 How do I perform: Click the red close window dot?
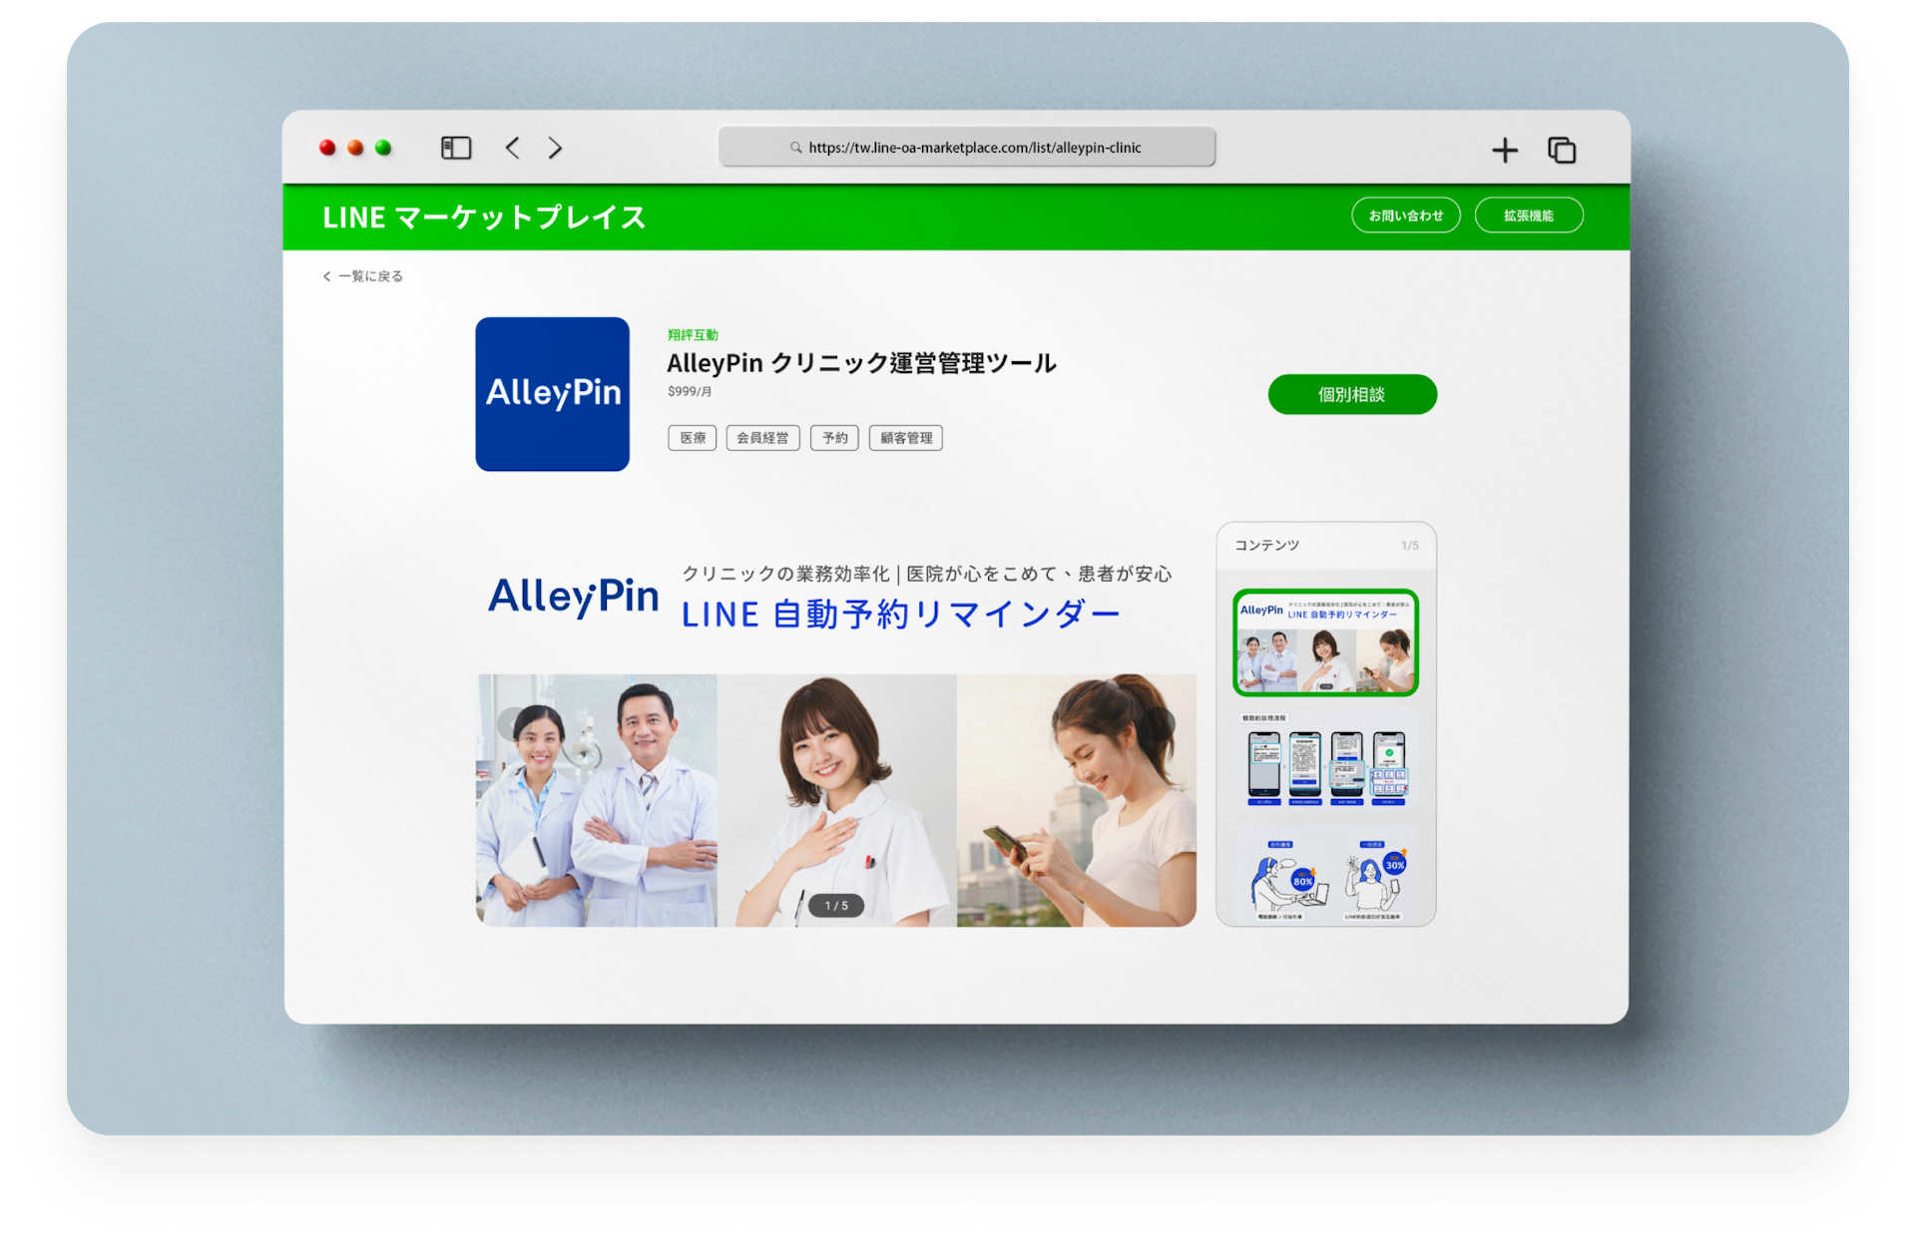pos(327,148)
